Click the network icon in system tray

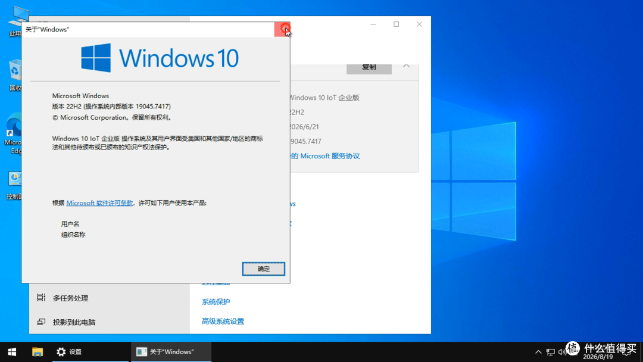click(x=550, y=352)
